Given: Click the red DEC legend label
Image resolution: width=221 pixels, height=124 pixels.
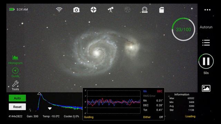Looking at the screenshot, I should (160, 91).
